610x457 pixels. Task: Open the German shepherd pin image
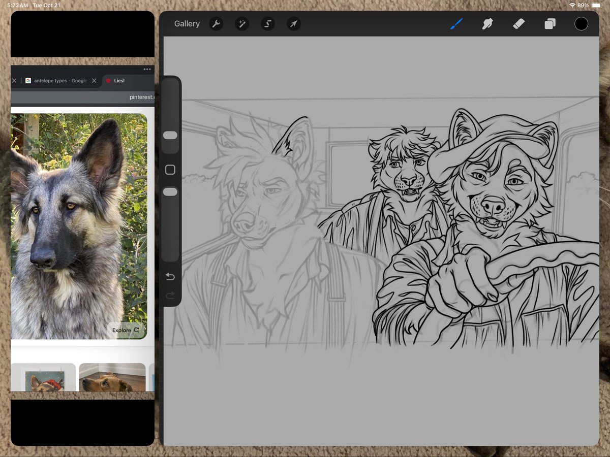click(79, 226)
